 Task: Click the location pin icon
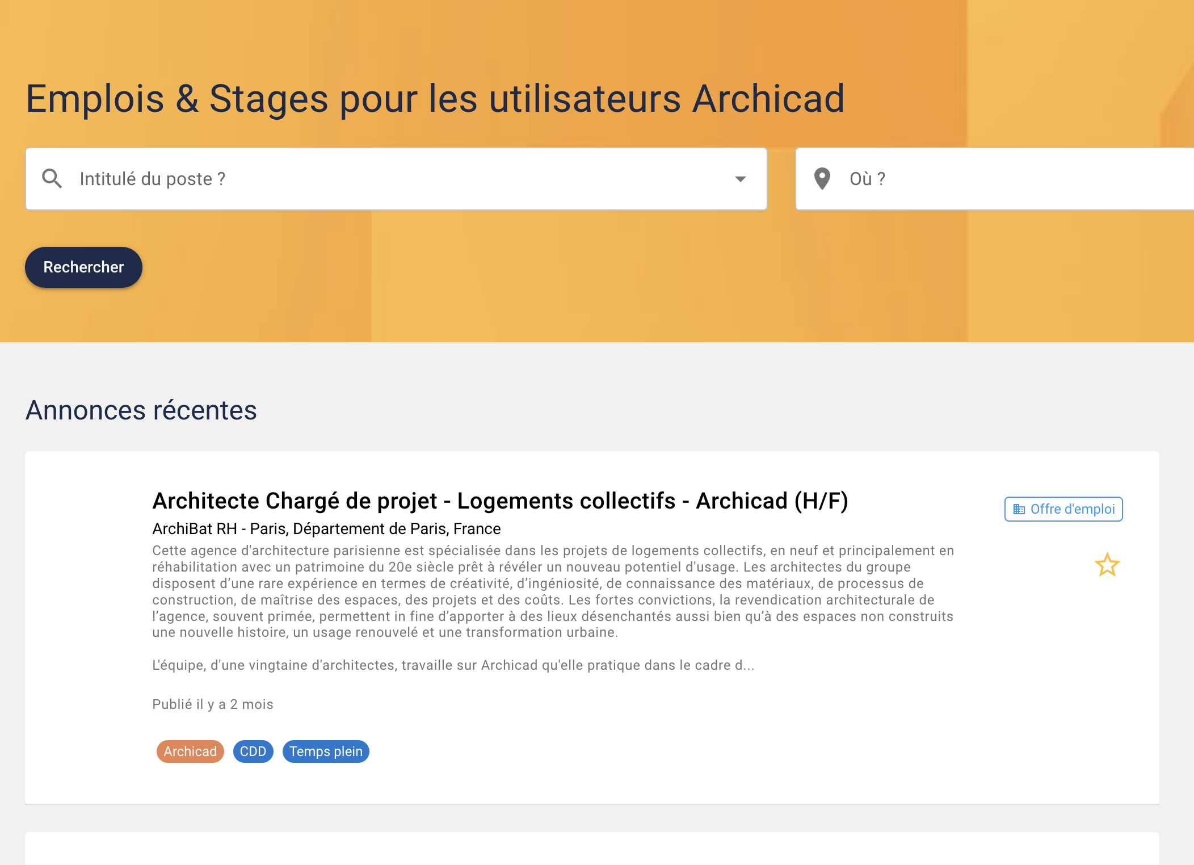point(822,179)
